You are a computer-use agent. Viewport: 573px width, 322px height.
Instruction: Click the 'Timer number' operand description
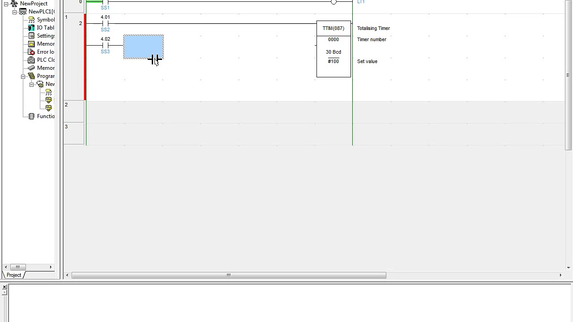point(372,39)
